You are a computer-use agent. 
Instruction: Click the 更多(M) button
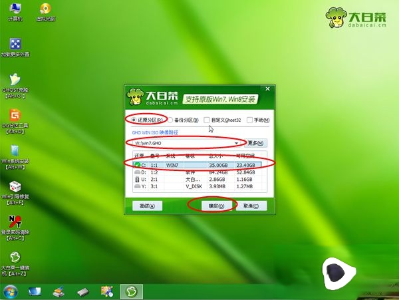[x=256, y=143]
